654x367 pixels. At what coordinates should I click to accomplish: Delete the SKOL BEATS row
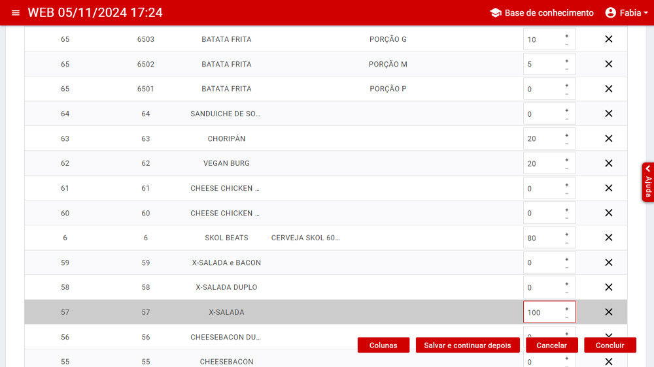coord(608,238)
